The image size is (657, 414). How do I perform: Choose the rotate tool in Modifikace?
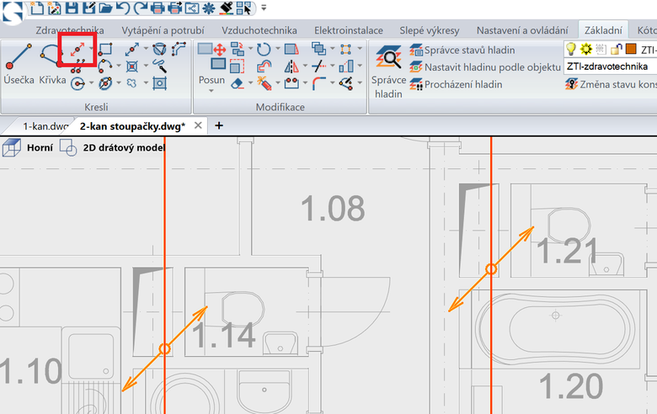(264, 50)
